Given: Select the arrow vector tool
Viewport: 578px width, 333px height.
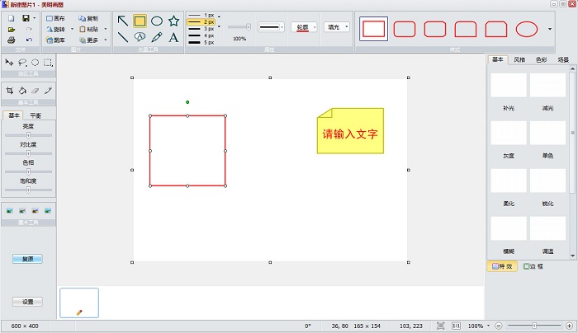Looking at the screenshot, I should pyautogui.click(x=123, y=21).
